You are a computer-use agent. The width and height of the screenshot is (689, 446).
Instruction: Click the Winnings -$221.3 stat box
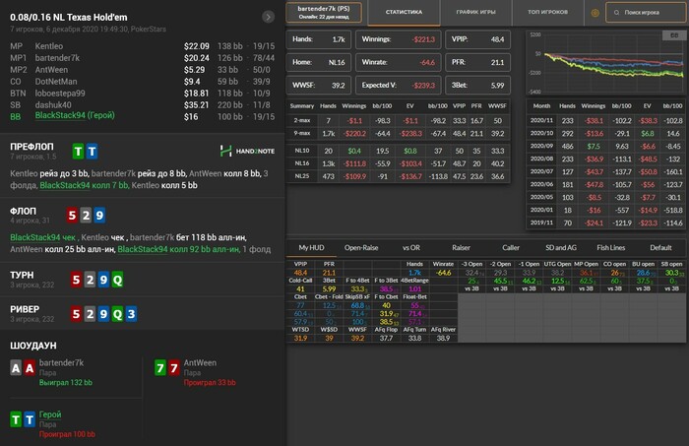(398, 39)
